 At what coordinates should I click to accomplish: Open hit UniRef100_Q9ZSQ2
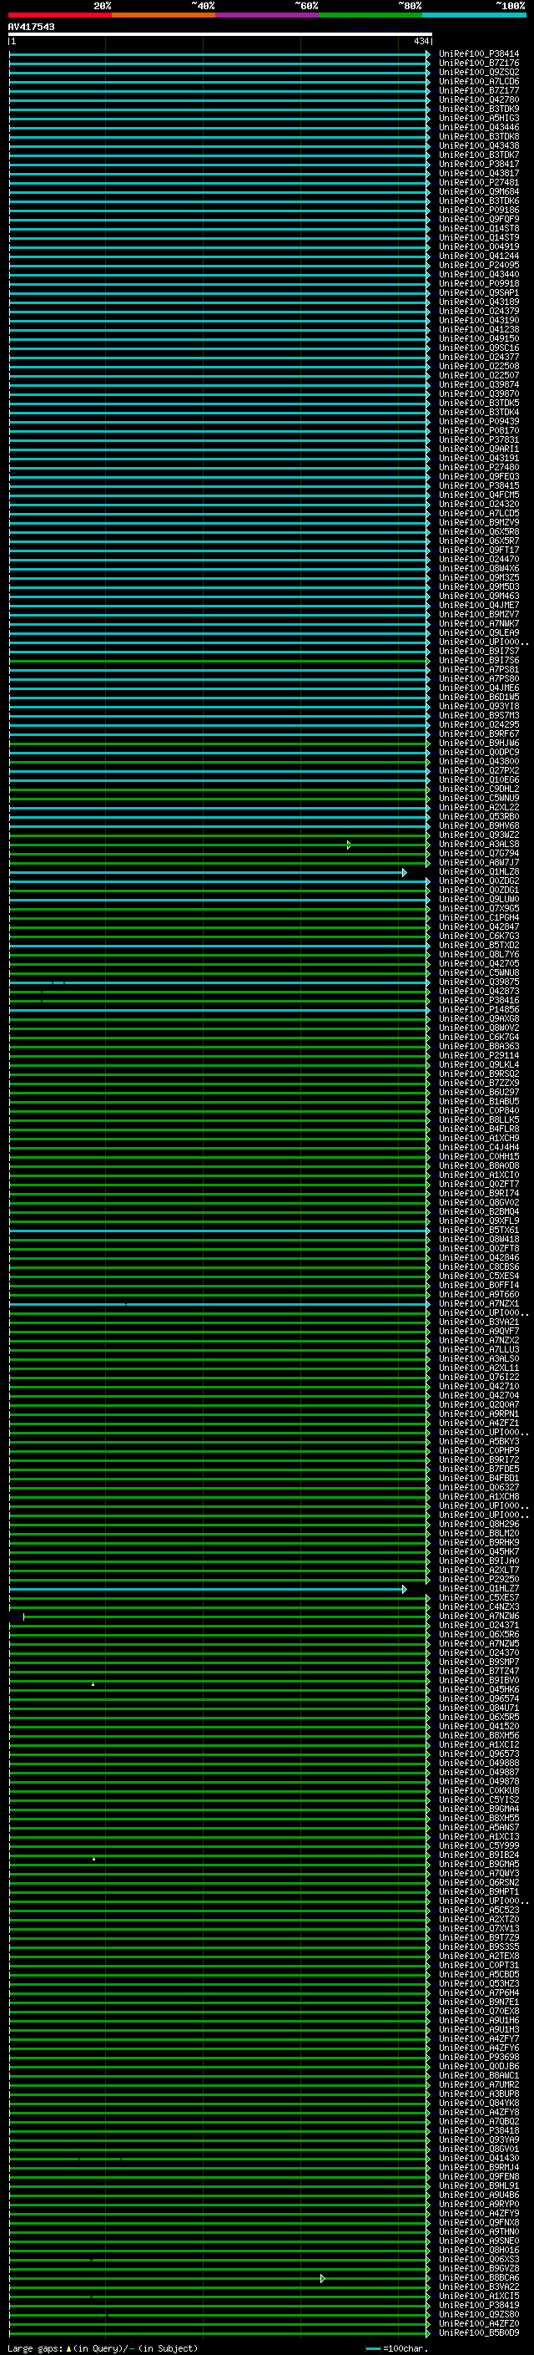point(479,72)
